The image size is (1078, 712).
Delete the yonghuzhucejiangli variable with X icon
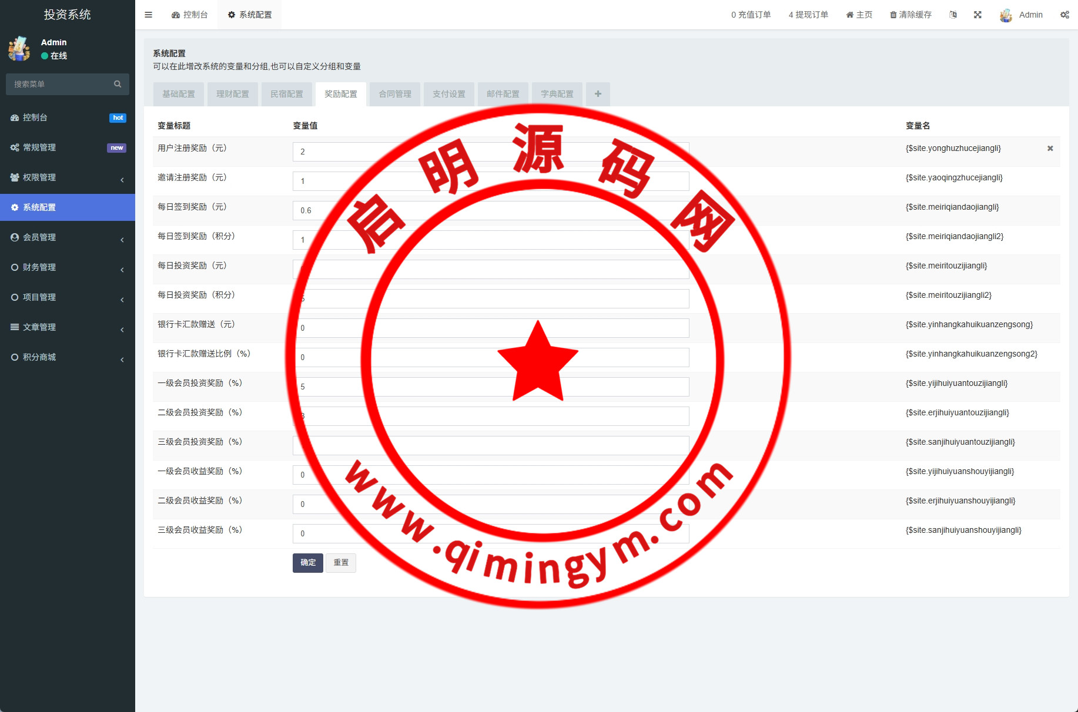[1050, 149]
